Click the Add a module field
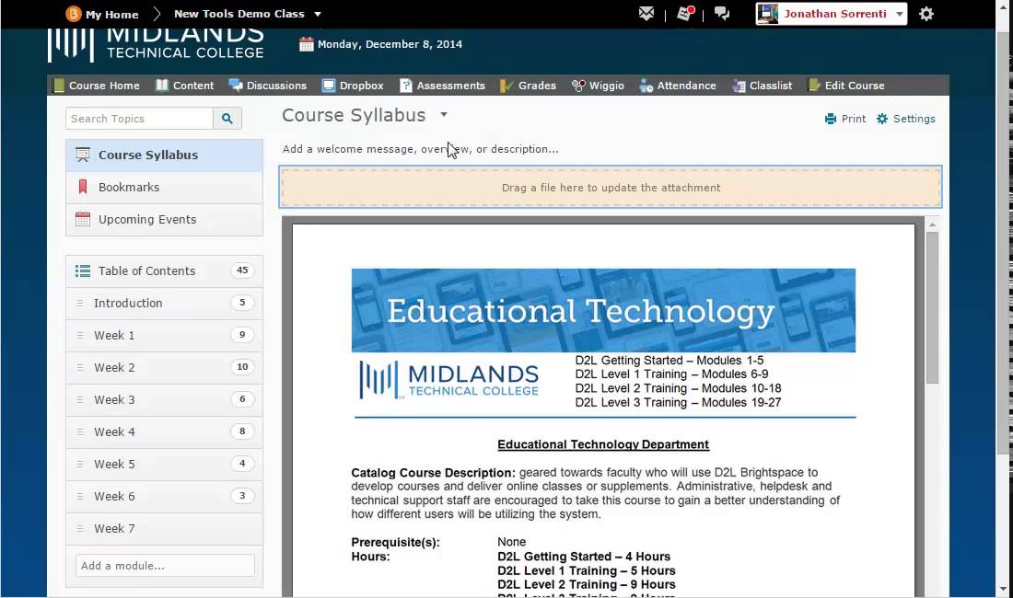 coord(165,566)
